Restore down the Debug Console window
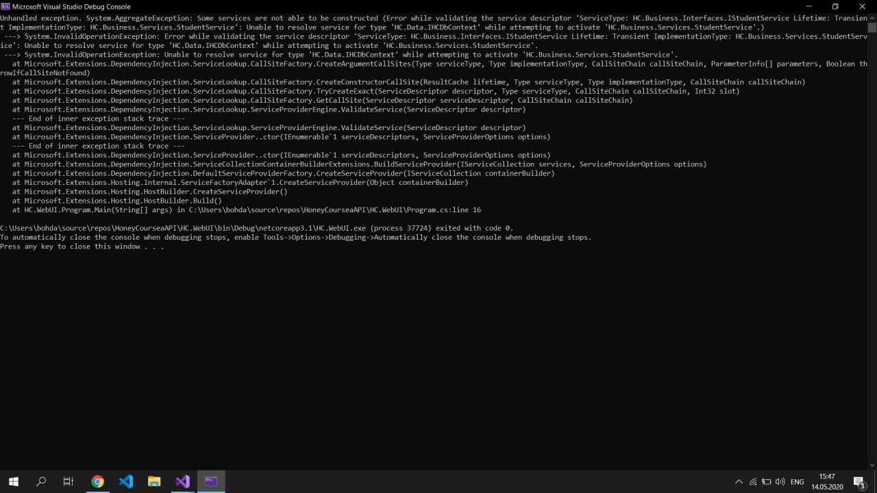This screenshot has width=877, height=493. (836, 6)
